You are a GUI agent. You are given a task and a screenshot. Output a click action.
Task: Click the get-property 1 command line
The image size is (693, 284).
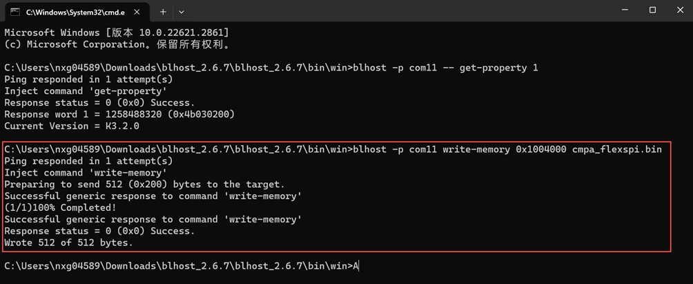pos(271,68)
